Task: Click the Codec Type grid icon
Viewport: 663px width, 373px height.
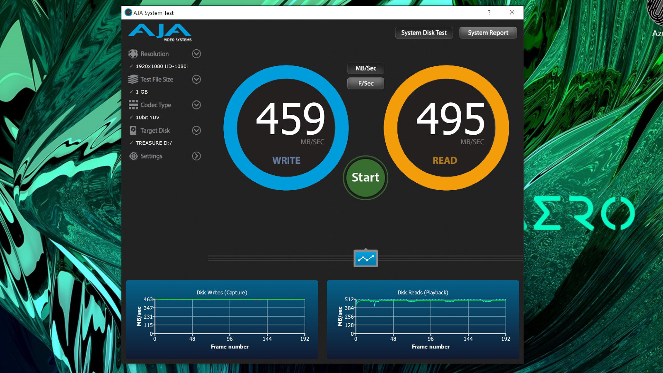Action: pos(133,105)
